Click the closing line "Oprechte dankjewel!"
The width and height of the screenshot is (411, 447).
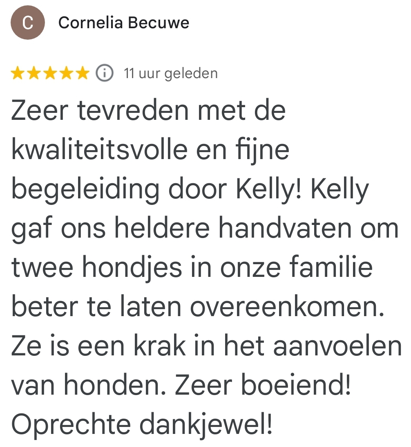tap(141, 425)
